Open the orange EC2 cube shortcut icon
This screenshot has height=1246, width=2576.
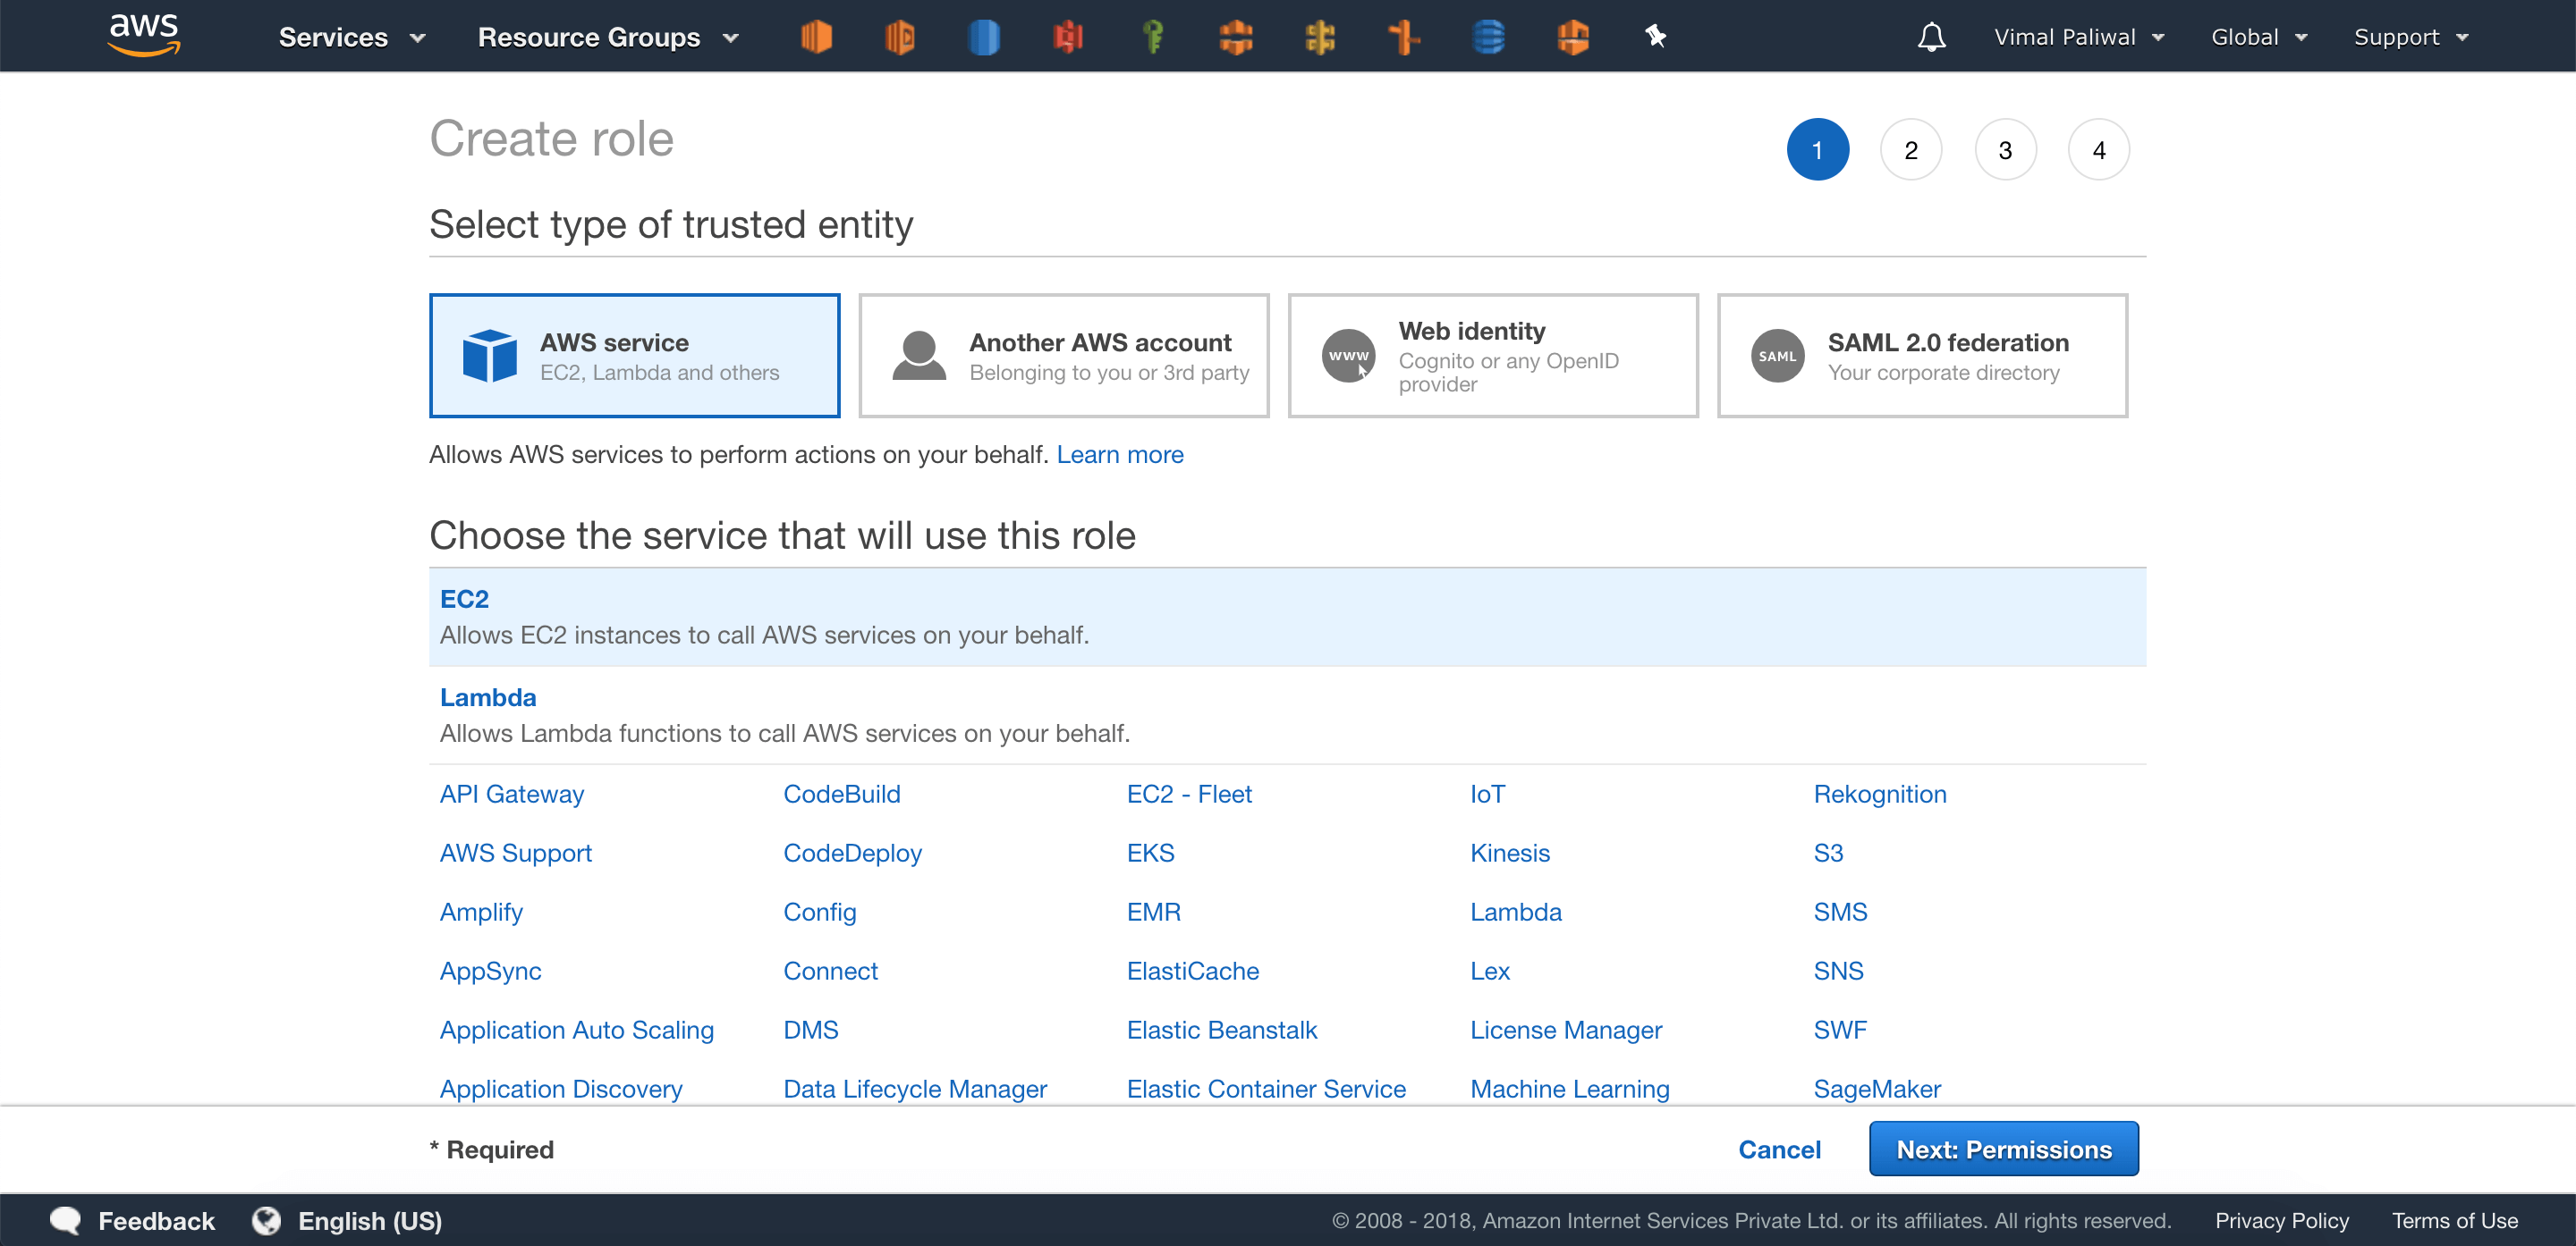[816, 37]
